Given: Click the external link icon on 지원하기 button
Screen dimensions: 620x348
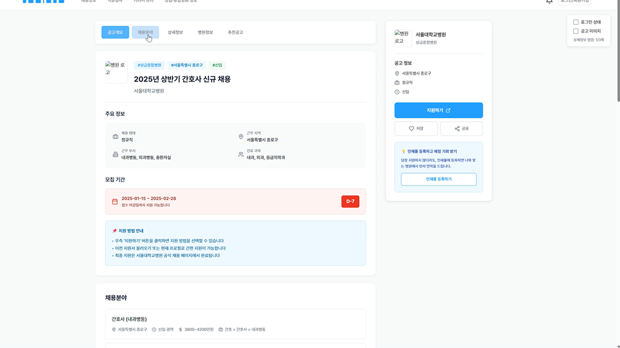Looking at the screenshot, I should tap(448, 110).
